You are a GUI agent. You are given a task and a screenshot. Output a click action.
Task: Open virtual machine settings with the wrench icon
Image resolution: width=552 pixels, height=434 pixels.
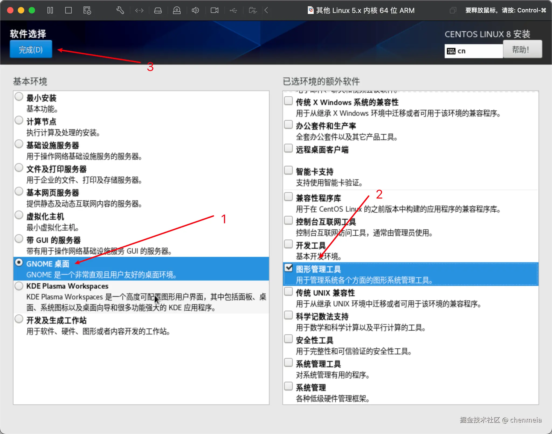point(120,10)
